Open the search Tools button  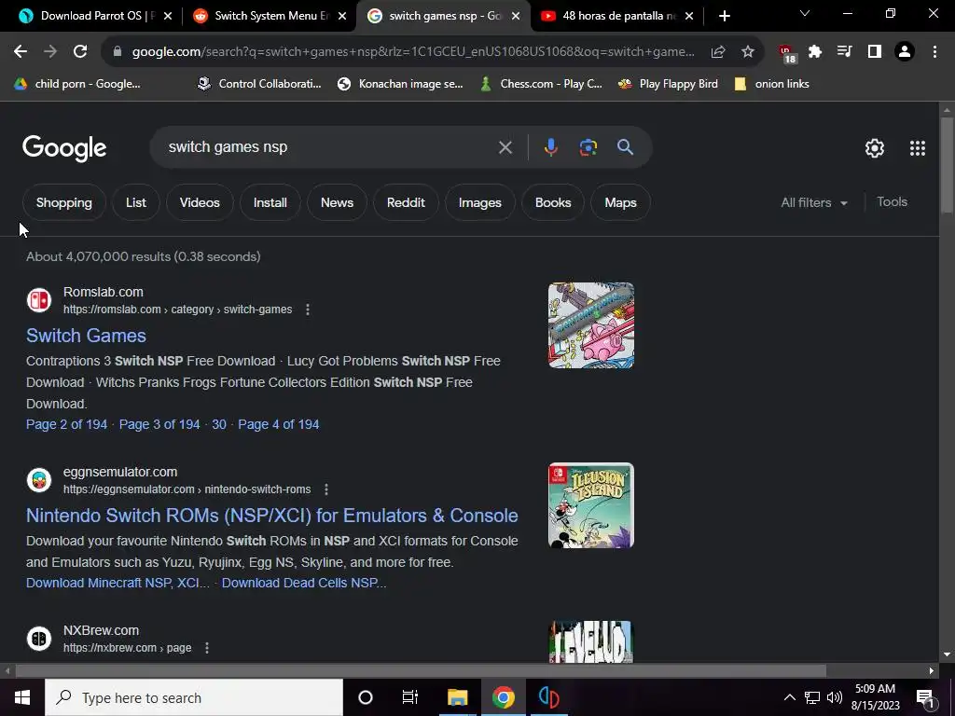(x=892, y=202)
